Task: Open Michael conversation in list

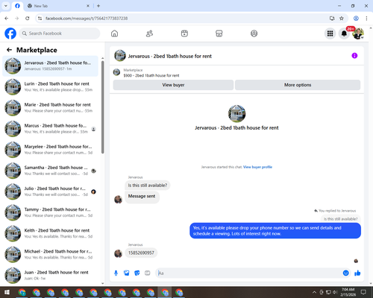Action: coord(50,254)
